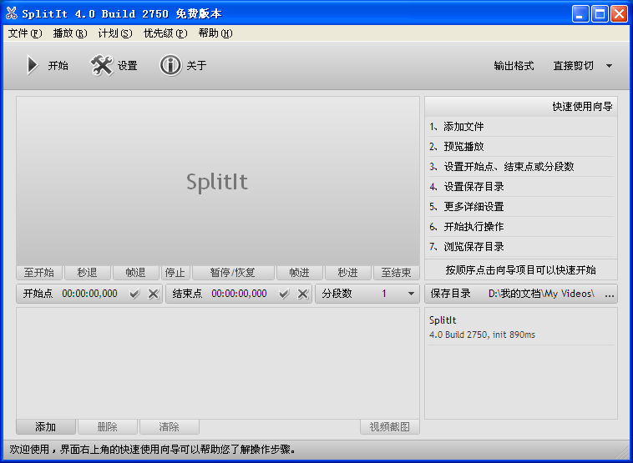Click the 删除 button
The image size is (633, 463).
tap(108, 426)
